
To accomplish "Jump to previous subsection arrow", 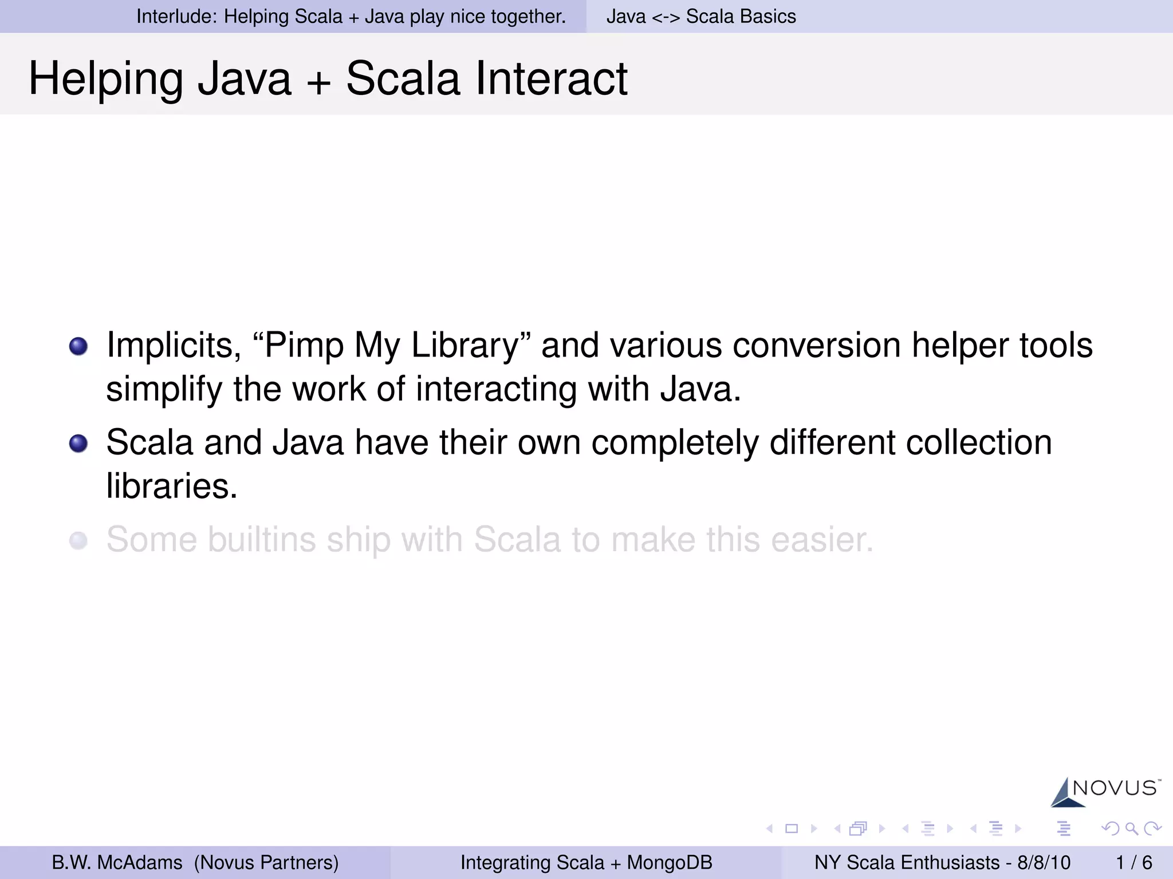I will click(x=906, y=829).
